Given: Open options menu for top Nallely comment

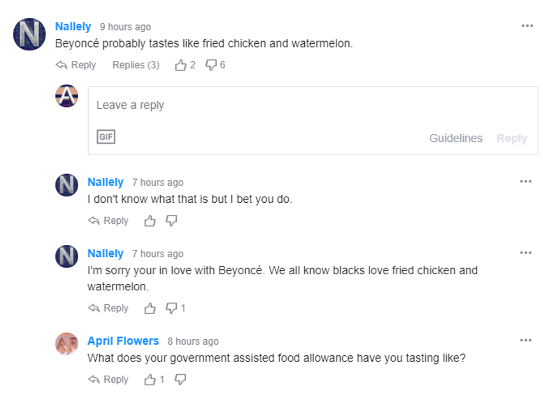Looking at the screenshot, I should tap(527, 26).
